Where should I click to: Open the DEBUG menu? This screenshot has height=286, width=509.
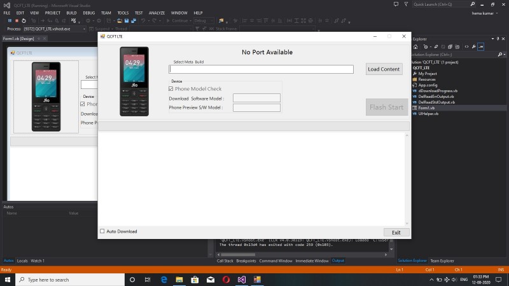(89, 13)
